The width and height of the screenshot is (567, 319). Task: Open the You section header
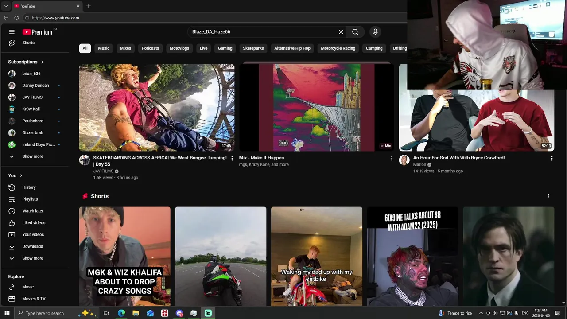pos(16,175)
